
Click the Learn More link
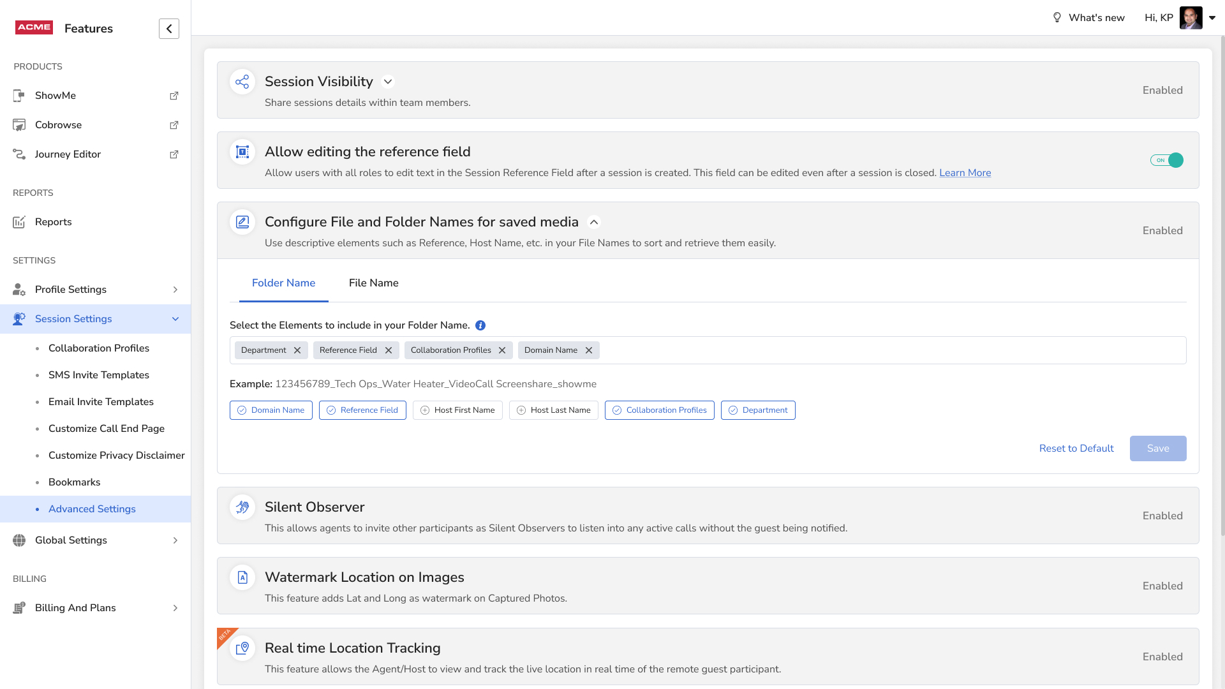(x=965, y=173)
